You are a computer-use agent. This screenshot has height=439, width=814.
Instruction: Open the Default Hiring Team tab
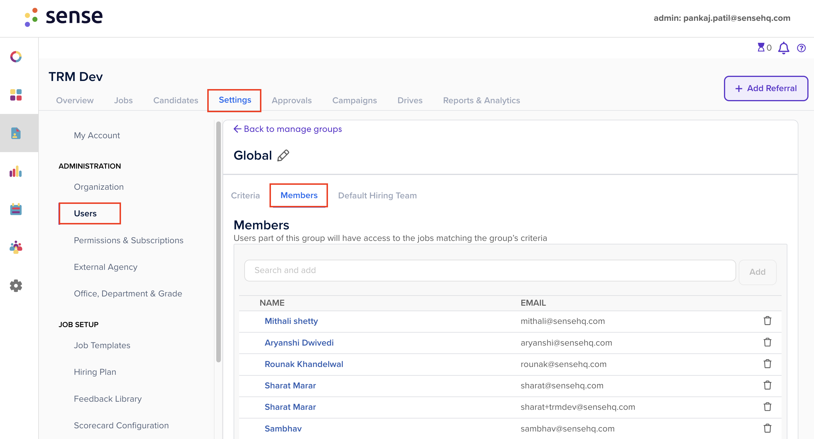(x=377, y=196)
